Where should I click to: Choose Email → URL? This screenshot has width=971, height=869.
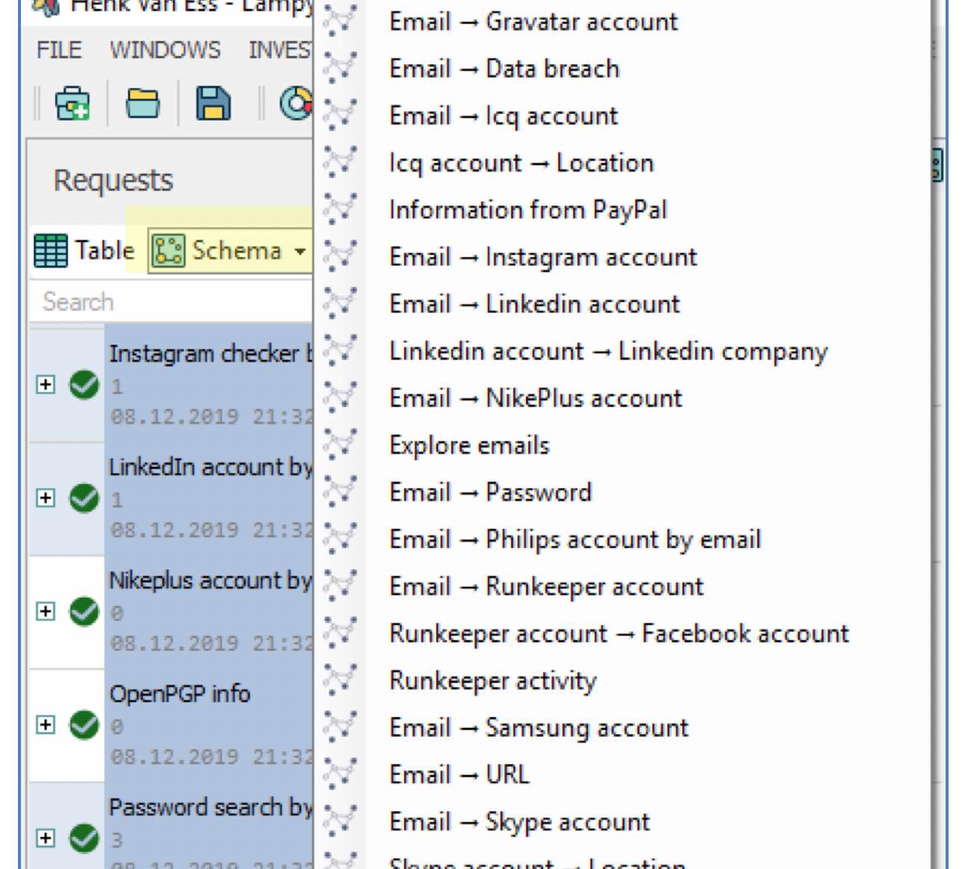point(459,776)
